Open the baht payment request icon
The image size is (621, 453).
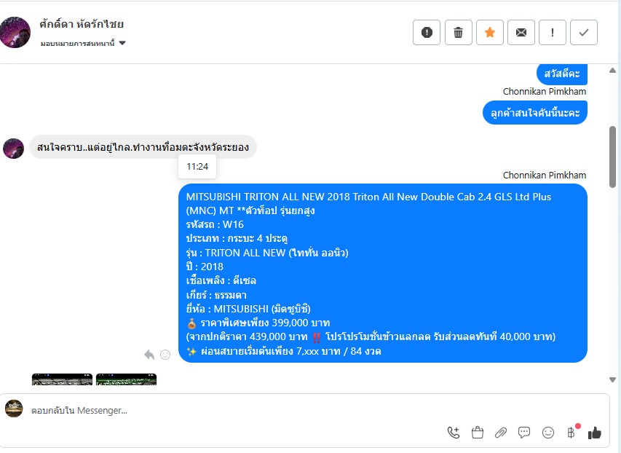(x=571, y=433)
